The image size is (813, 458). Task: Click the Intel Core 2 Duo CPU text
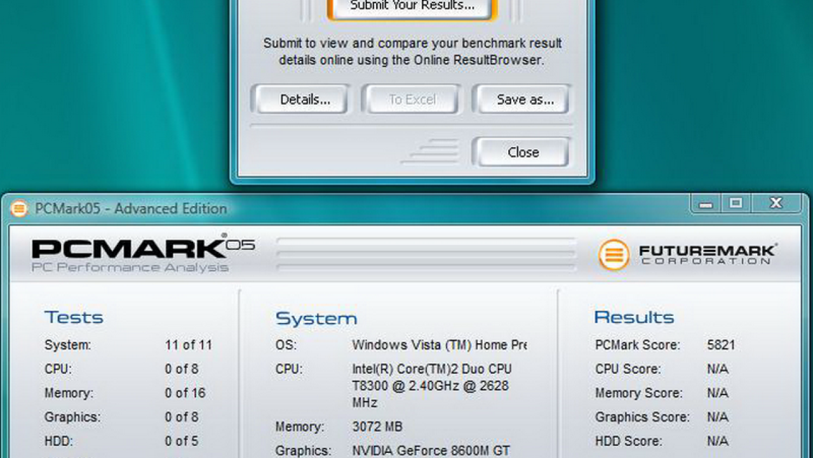click(432, 386)
